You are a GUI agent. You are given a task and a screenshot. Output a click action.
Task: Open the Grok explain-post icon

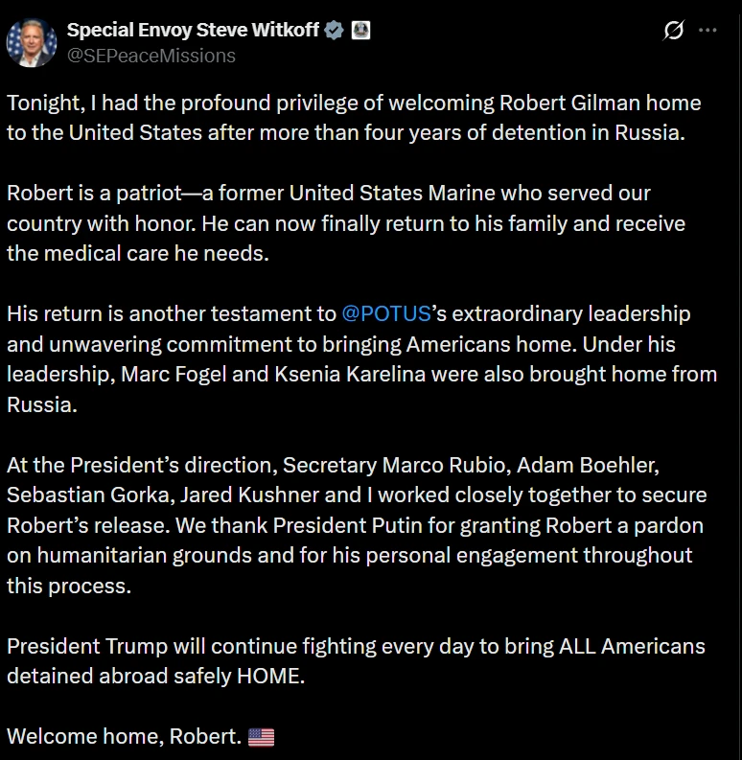[674, 30]
